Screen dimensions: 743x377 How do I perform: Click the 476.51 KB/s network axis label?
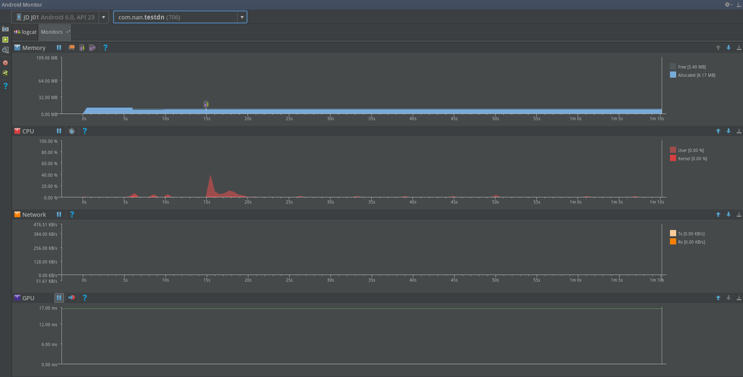(x=46, y=225)
